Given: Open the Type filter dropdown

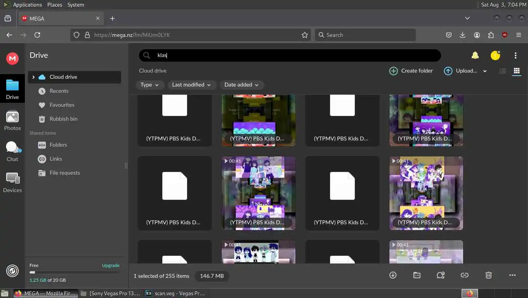Looking at the screenshot, I should pos(150,85).
